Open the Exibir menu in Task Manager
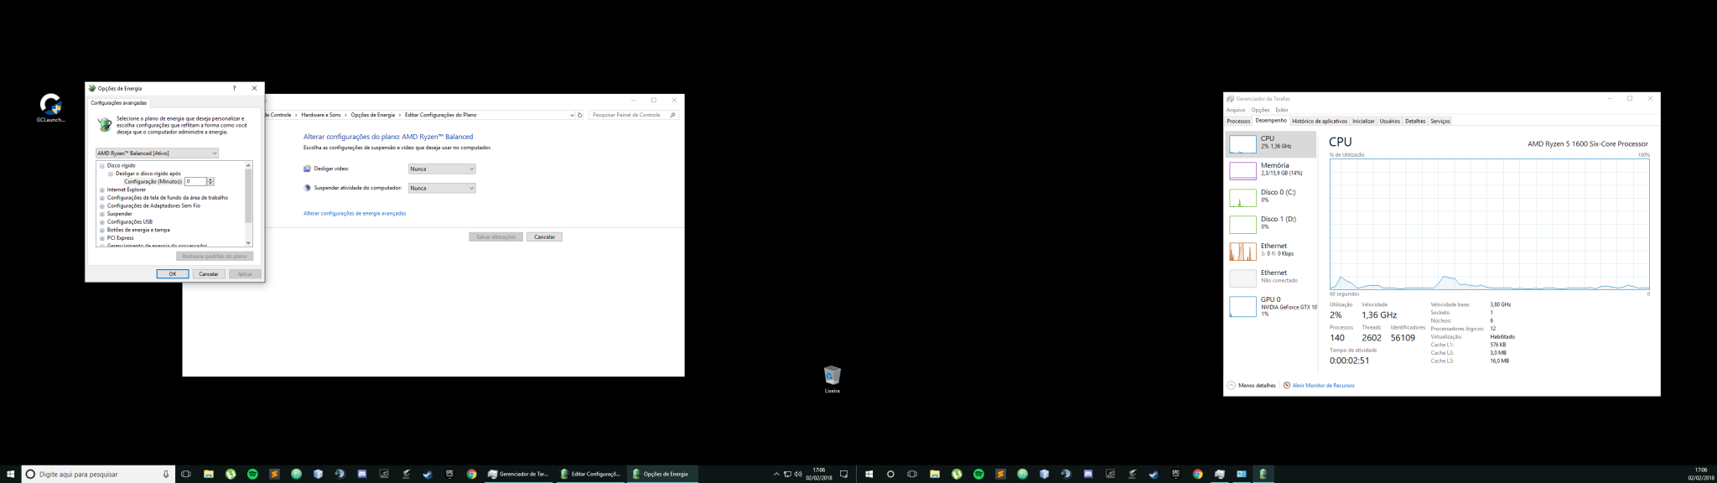 click(x=1282, y=110)
